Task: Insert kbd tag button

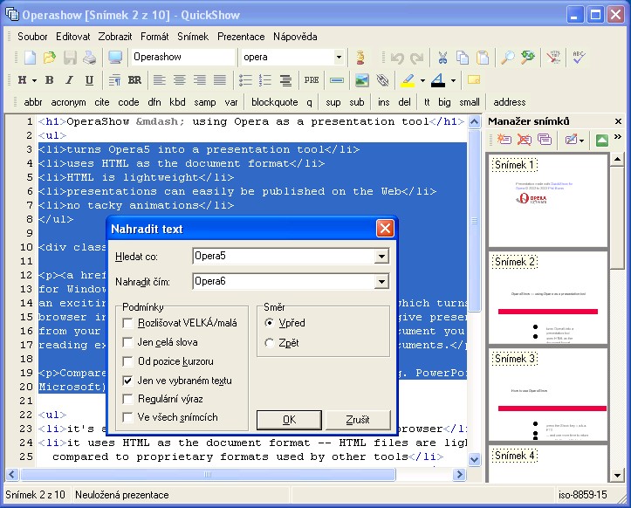Action: tap(177, 102)
